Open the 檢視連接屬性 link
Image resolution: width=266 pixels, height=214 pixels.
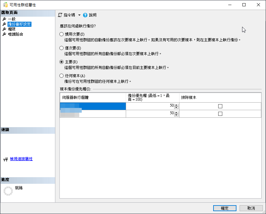[x=21, y=159]
